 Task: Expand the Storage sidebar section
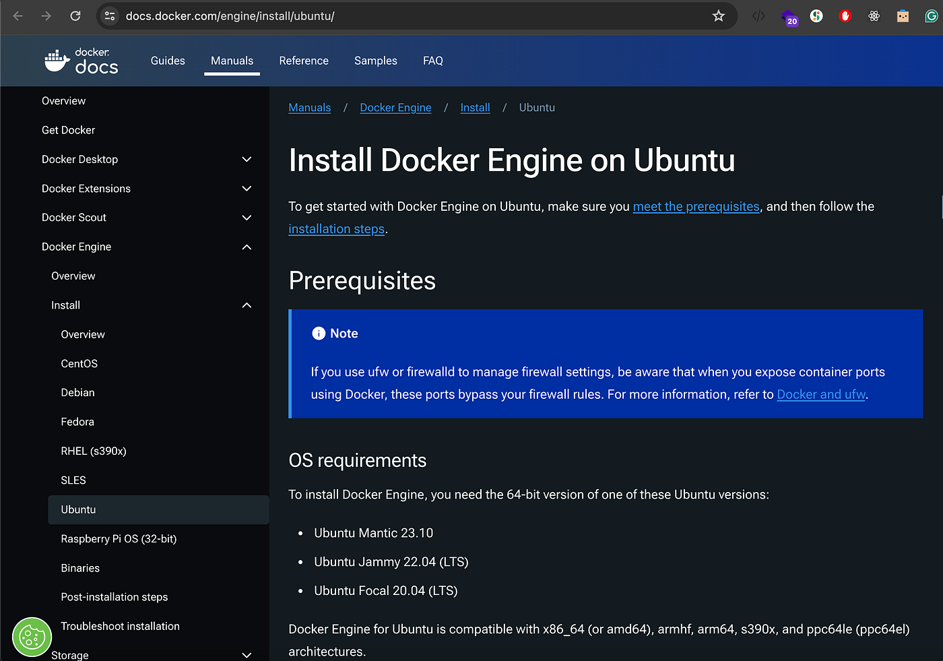click(247, 654)
